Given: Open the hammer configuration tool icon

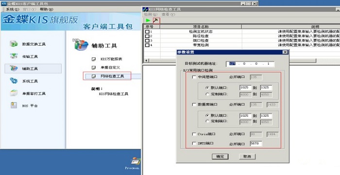Looking at the screenshot, I should click(156, 20).
